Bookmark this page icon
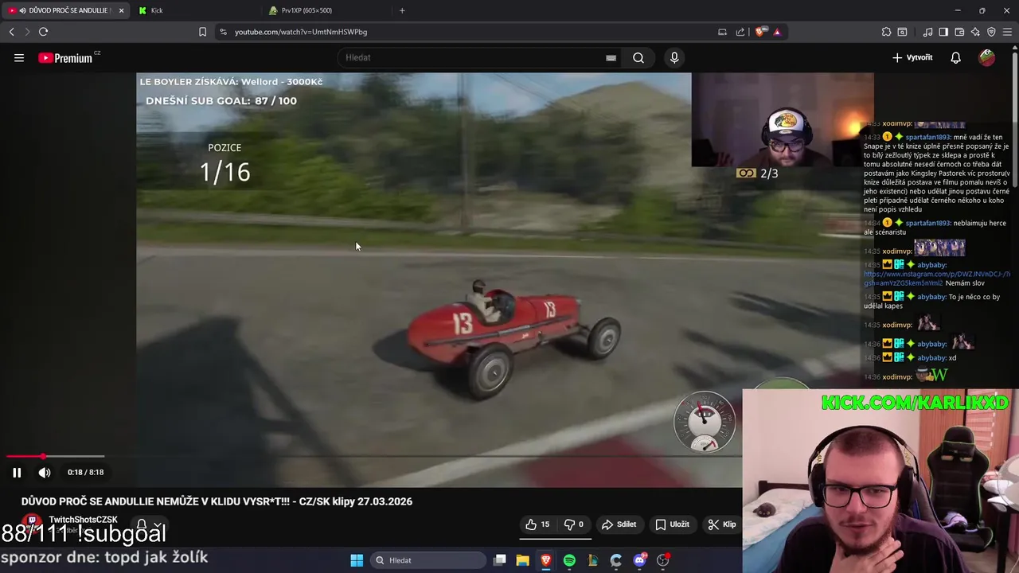Viewport: 1019px width, 573px height. (x=202, y=32)
